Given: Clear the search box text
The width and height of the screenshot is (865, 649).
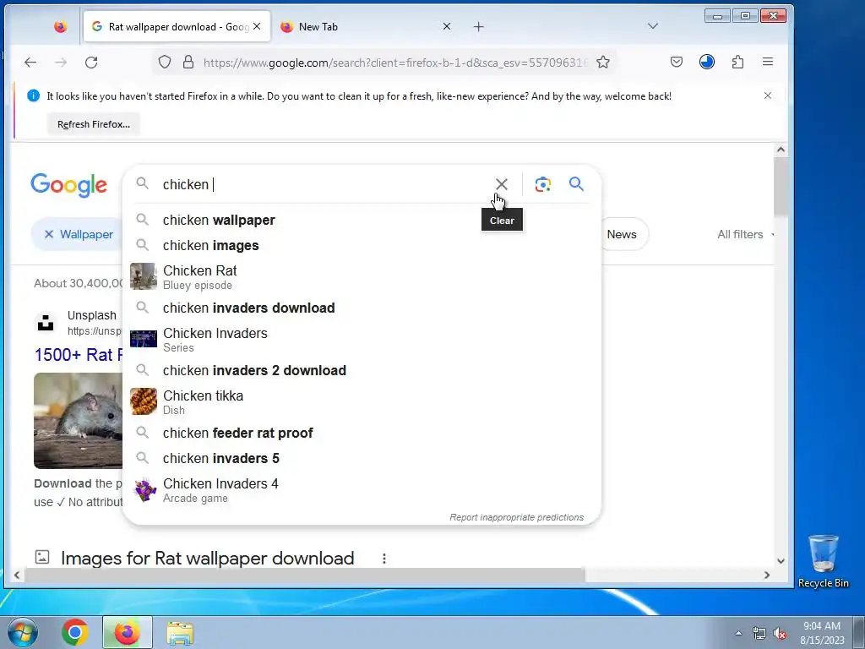Looking at the screenshot, I should [502, 184].
